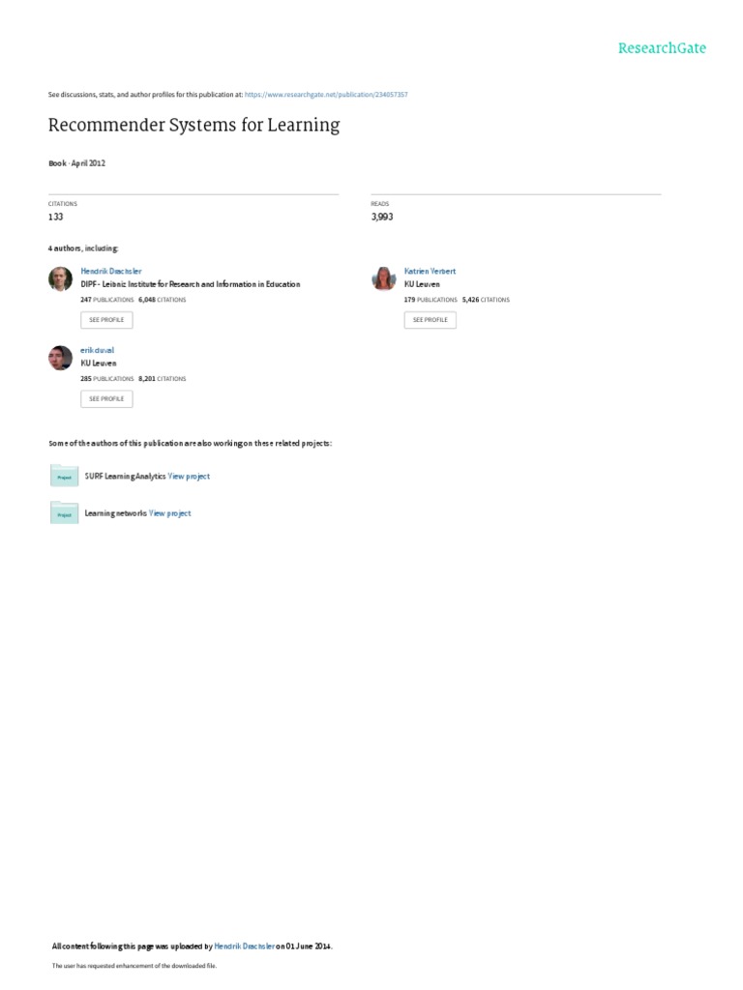The width and height of the screenshot is (743, 990).
Task: Open the researchgate.net publication URL link
Action: coord(326,95)
